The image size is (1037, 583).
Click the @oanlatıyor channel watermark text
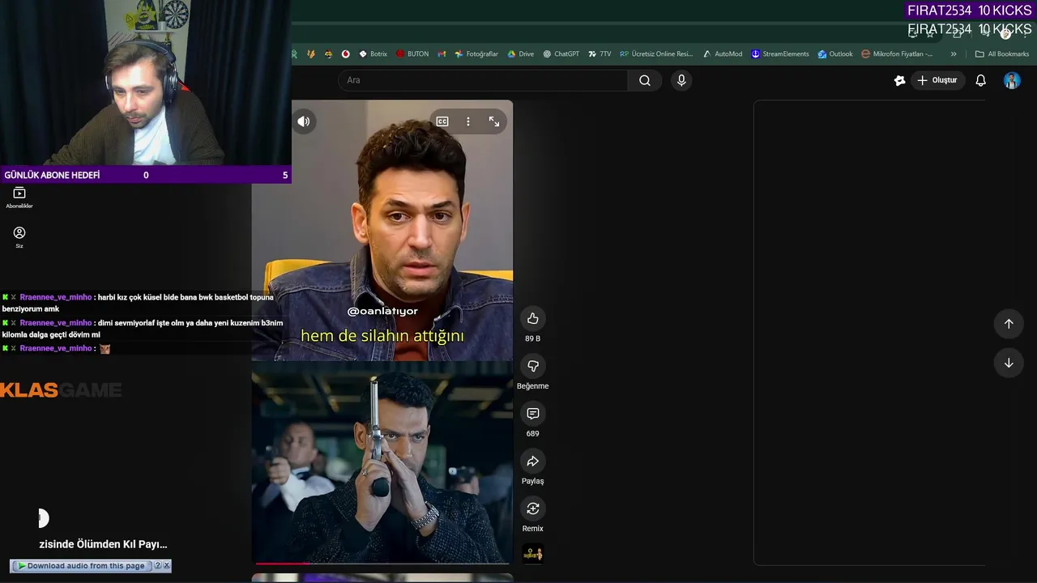pos(382,311)
